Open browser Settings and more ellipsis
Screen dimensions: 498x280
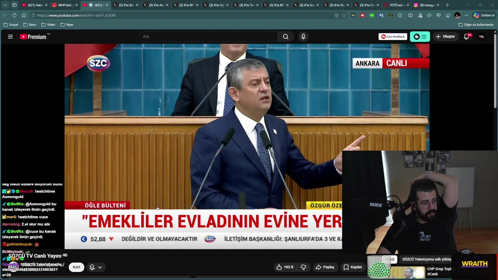coord(466,15)
